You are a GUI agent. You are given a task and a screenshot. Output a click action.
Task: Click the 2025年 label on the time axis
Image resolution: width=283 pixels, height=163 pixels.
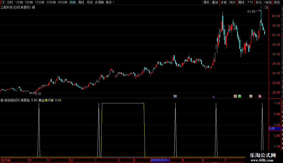point(6,160)
